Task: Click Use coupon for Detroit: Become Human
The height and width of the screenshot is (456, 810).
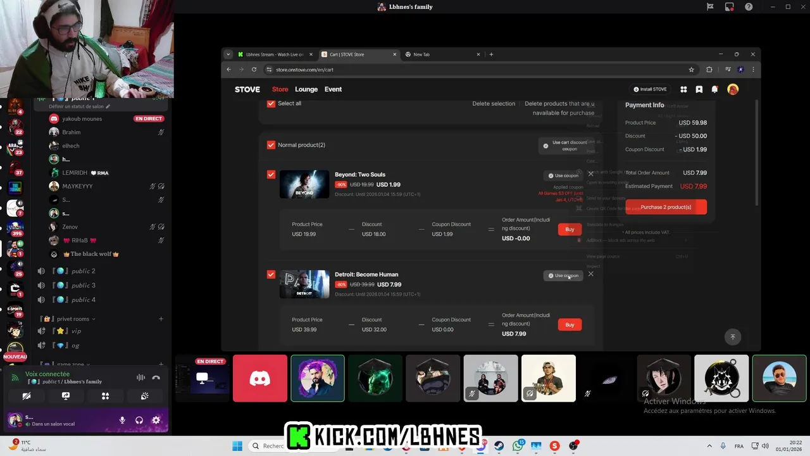Action: tap(563, 275)
